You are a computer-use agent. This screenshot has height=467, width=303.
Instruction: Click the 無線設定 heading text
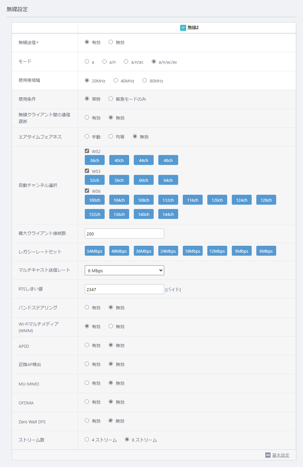coord(17,9)
